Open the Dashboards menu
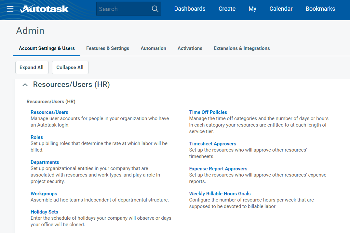This screenshot has height=233, width=350. click(190, 9)
